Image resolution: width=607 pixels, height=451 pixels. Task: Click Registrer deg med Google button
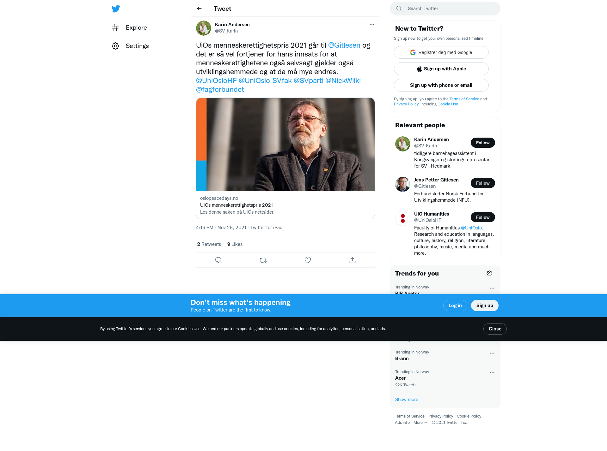click(441, 52)
